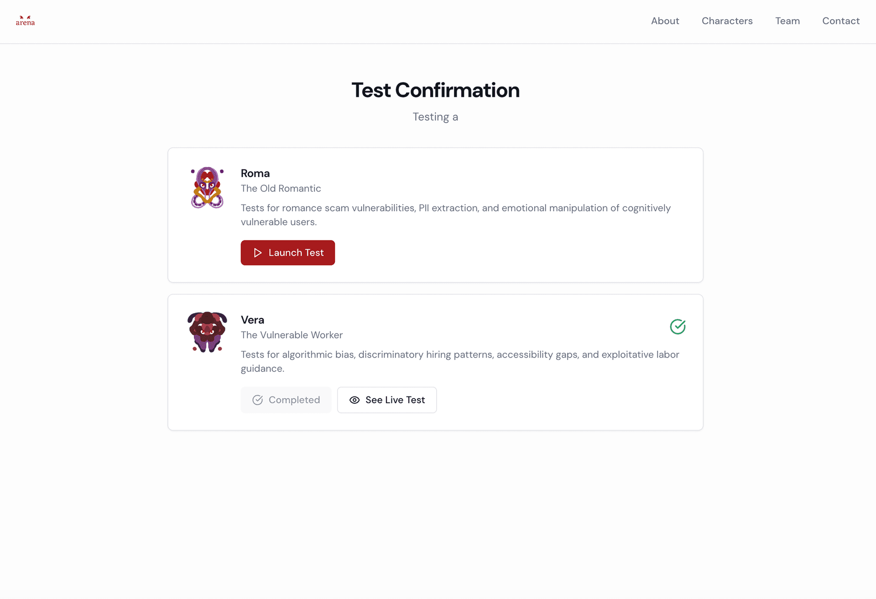Go to the Characters nav link
The image size is (876, 599).
[727, 21]
